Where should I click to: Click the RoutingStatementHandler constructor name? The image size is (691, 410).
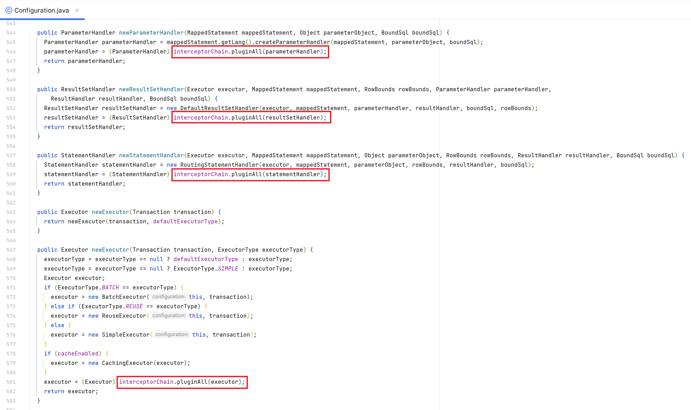tap(219, 165)
